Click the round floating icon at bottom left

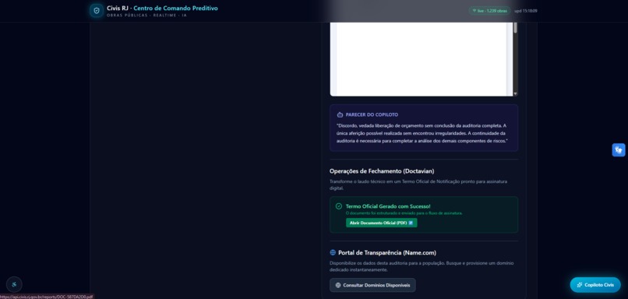[x=15, y=284]
